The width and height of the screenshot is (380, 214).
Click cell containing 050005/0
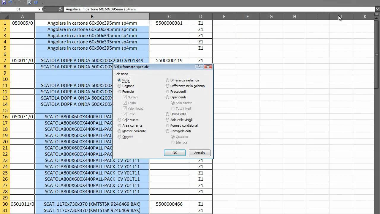point(23,23)
